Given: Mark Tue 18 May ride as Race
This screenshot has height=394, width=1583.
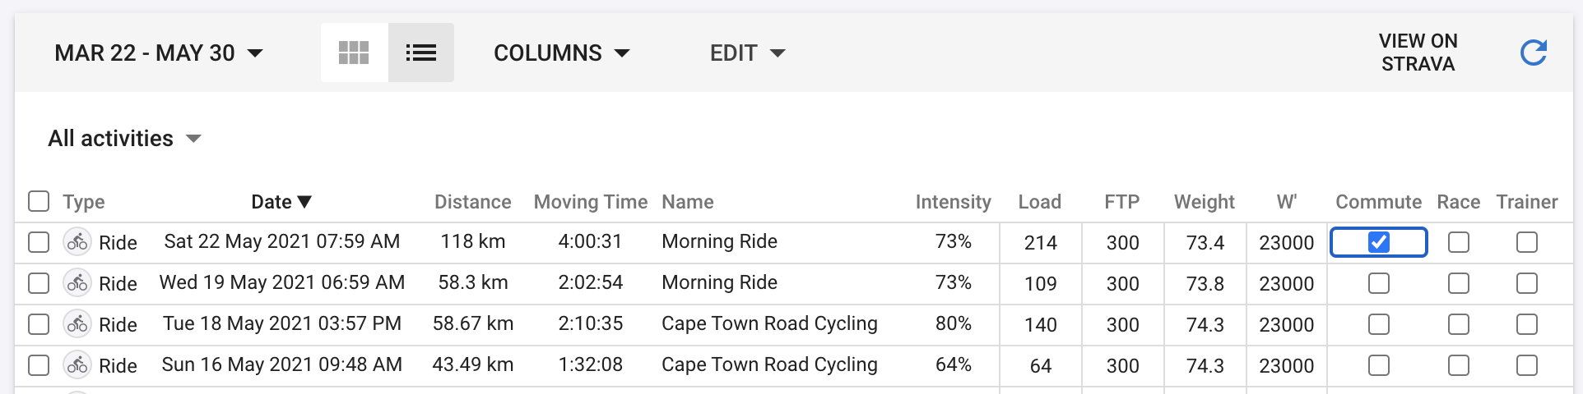Looking at the screenshot, I should [x=1459, y=324].
